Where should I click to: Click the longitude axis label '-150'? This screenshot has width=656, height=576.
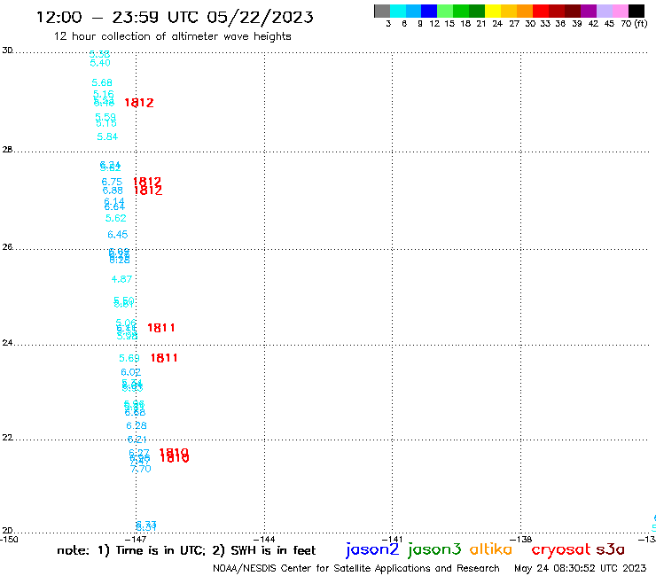click(9, 539)
